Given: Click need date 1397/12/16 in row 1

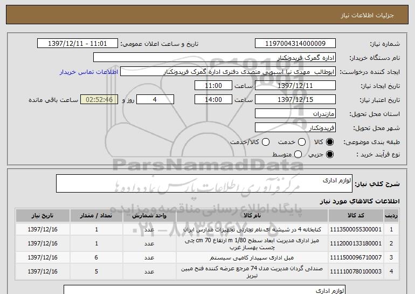Looking at the screenshot, I should (43, 229).
